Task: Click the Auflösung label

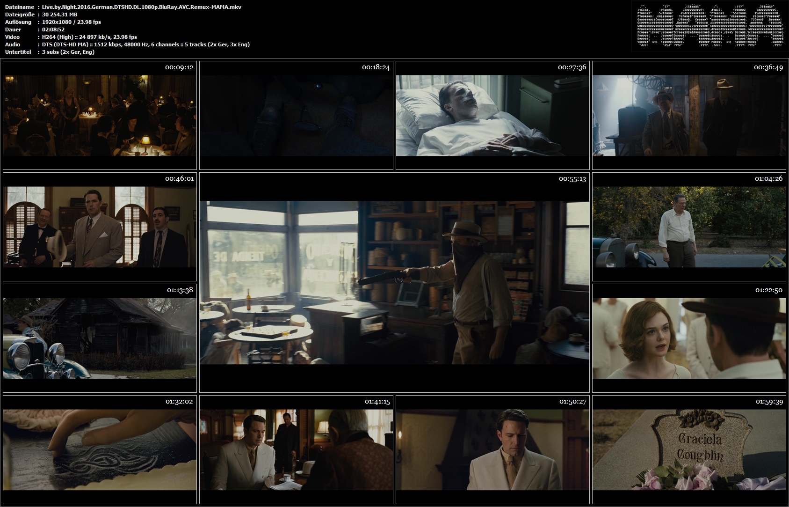Action: coord(18,22)
